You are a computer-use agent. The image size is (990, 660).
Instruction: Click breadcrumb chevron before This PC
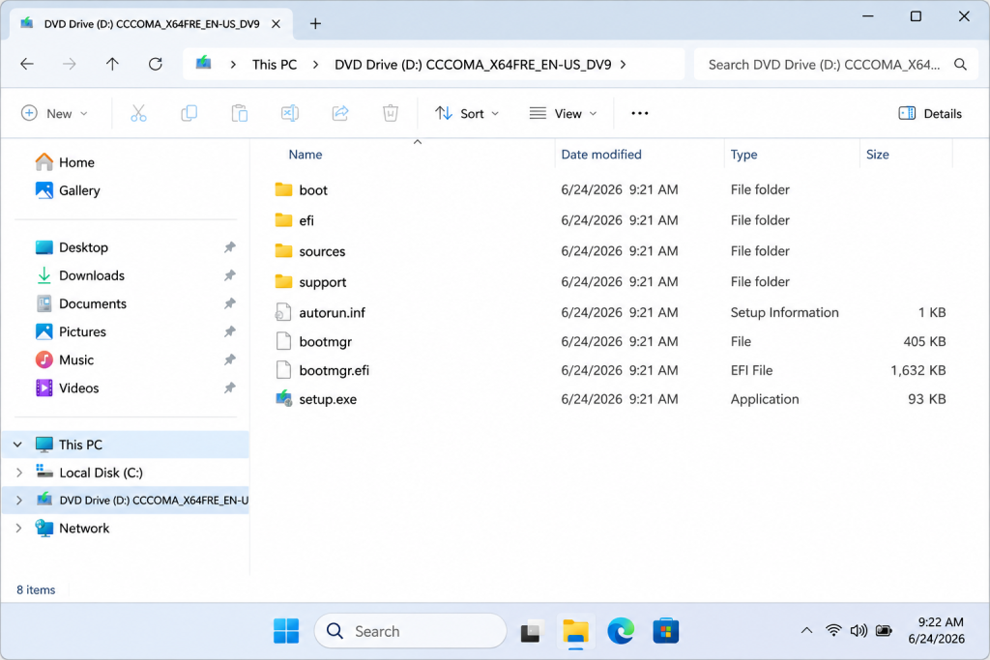233,65
